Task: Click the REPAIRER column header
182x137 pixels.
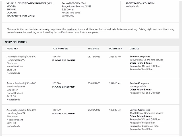Action: point(13,49)
